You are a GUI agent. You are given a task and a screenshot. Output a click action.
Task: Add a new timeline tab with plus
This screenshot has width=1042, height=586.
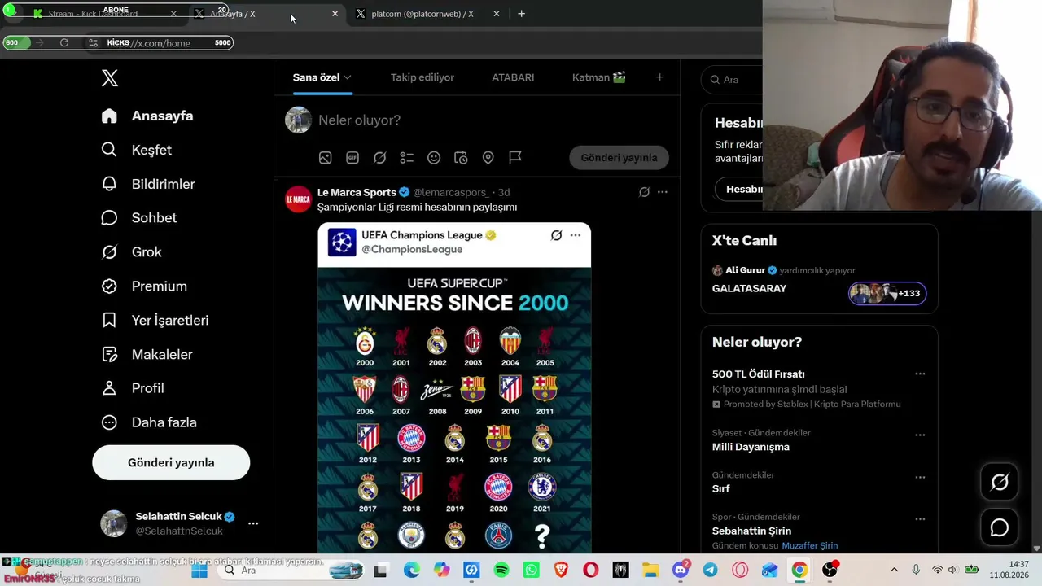(x=659, y=77)
